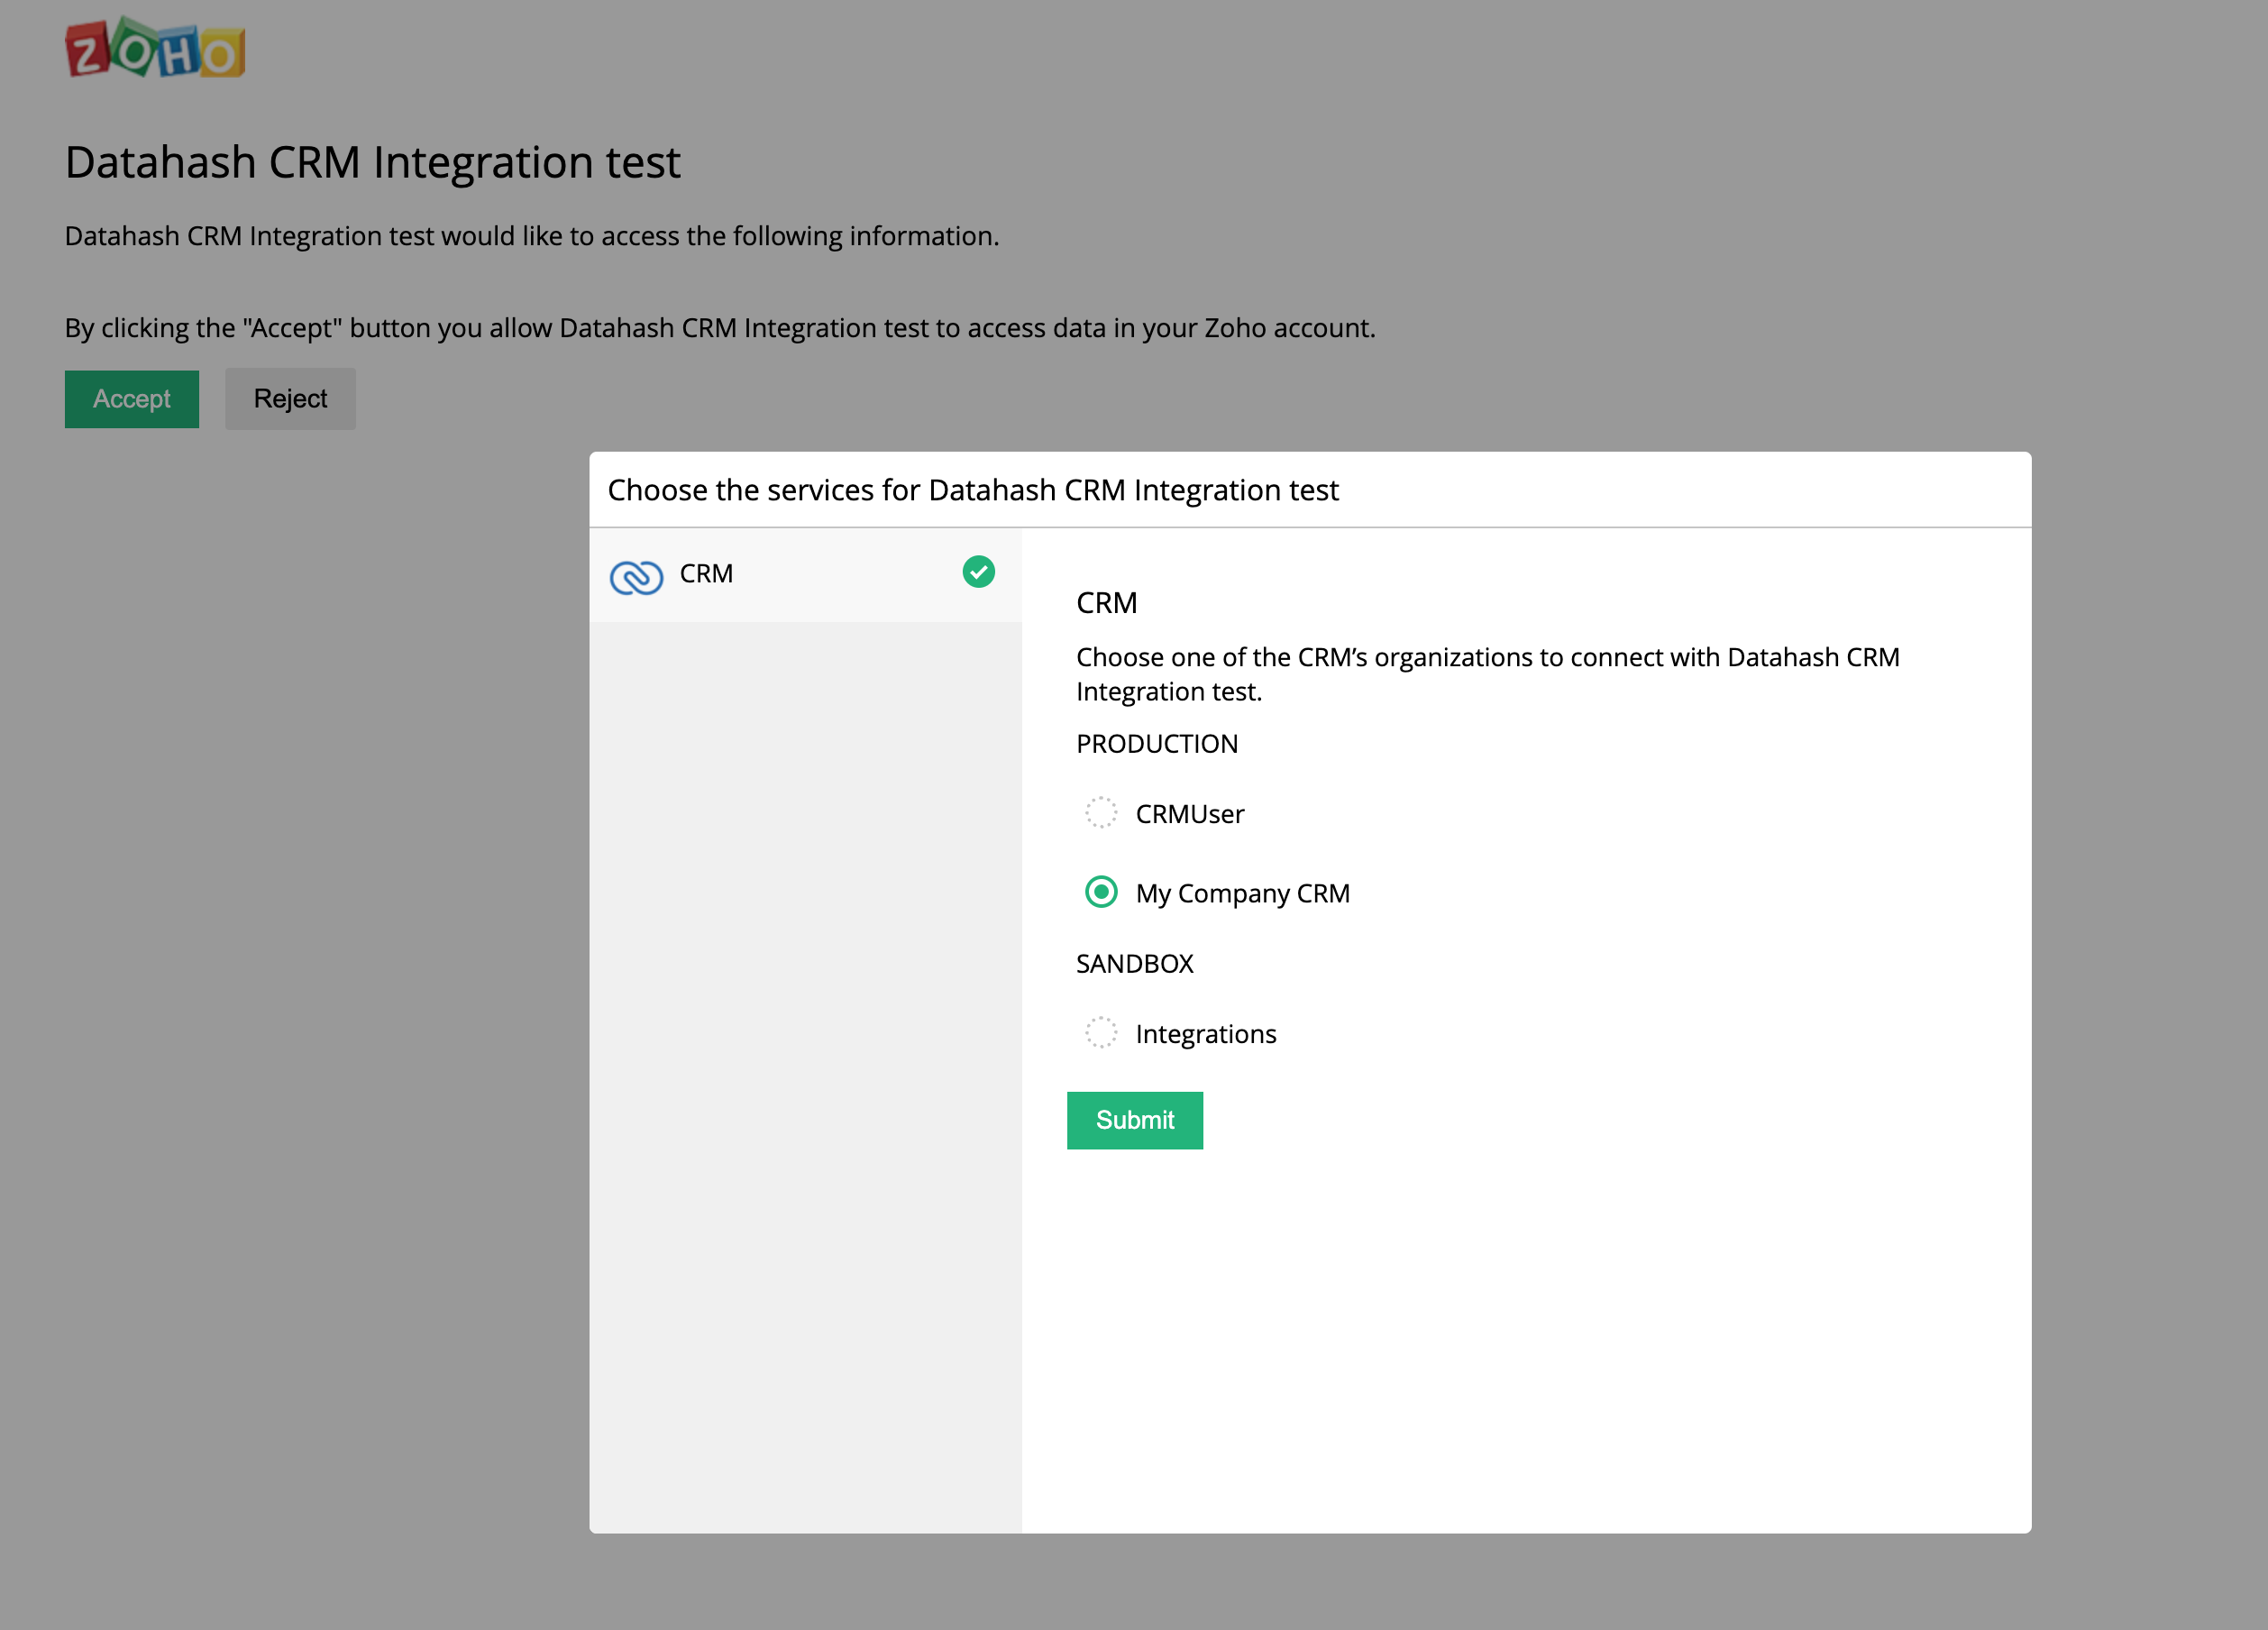Select the CRMUser radio button
Screen dimensions: 2268x1630
pyautogui.click(x=1101, y=812)
